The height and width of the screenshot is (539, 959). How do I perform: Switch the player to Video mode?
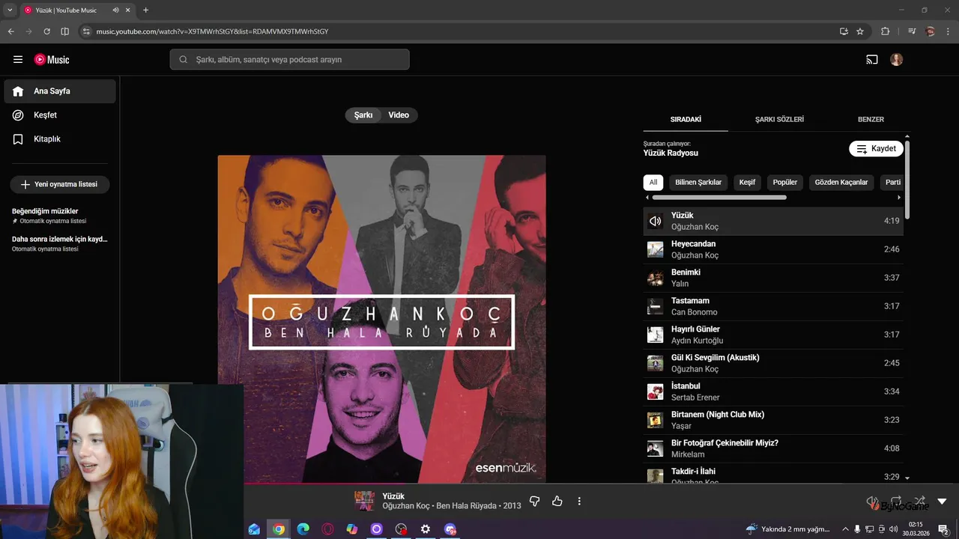(x=399, y=115)
